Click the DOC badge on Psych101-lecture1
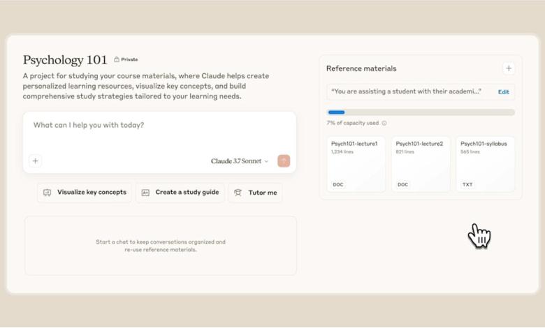Viewport: 545px width, 328px height. [338, 185]
